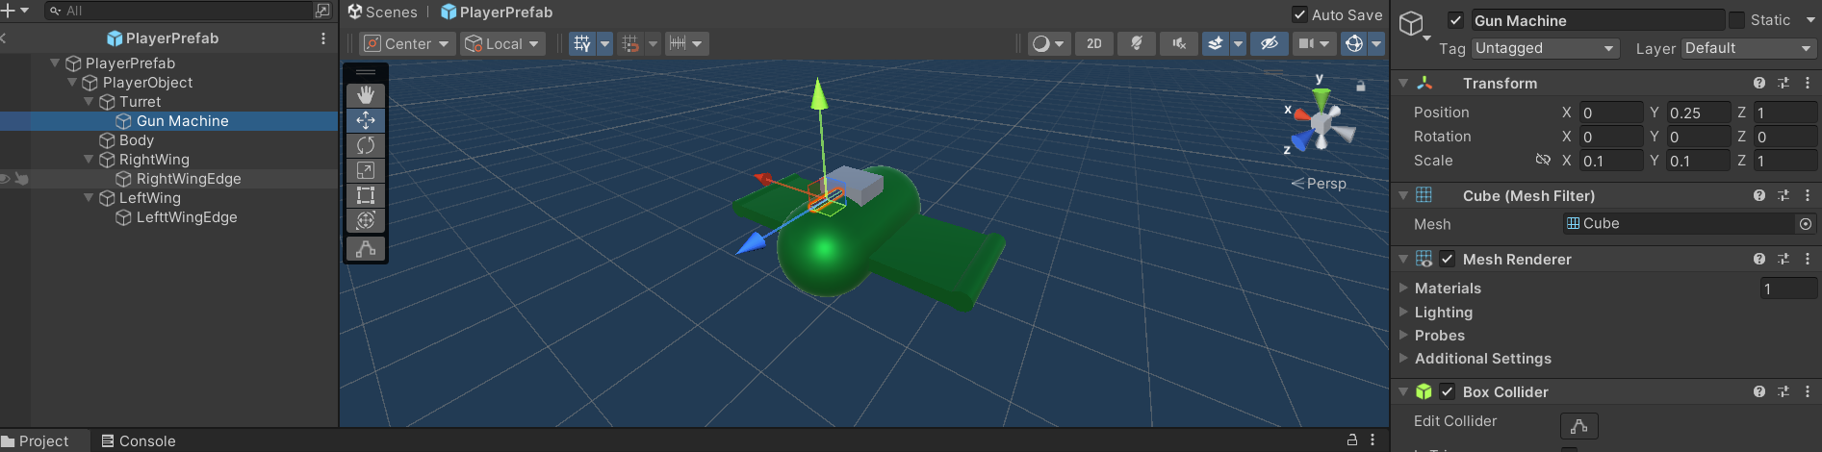Click the scale constrain proportions link icon
Screen dimensions: 1822x452
(1543, 160)
